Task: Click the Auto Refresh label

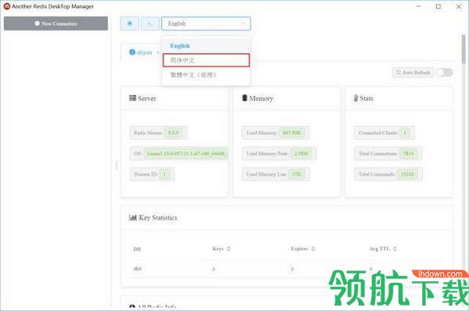Action: click(413, 73)
